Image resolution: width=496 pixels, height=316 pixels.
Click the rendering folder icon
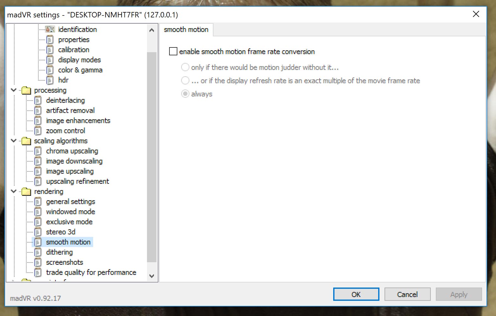26,192
